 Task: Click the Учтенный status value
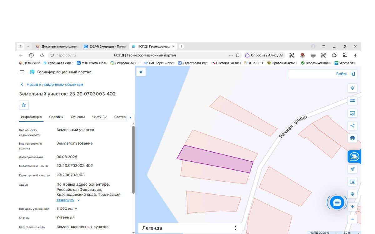[x=66, y=217]
